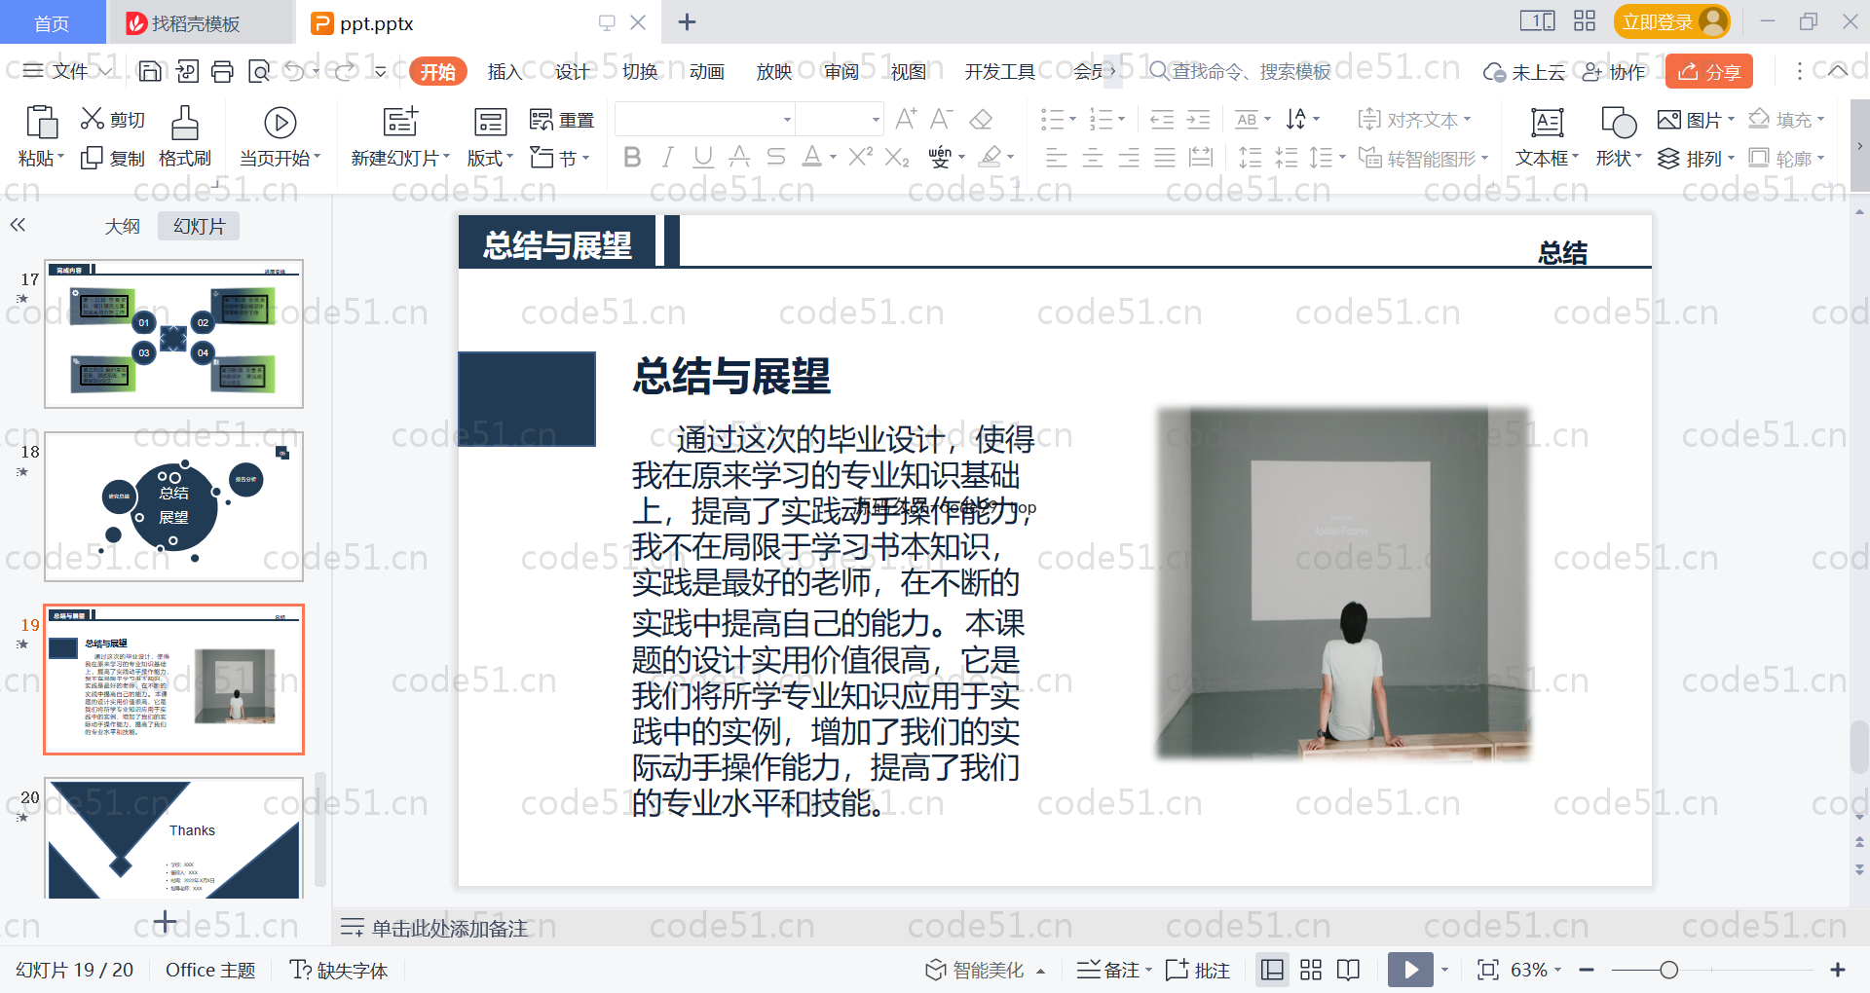Viewport: 1870px width, 993px height.
Task: Click the Print icon in quick toolbar
Action: (x=223, y=71)
